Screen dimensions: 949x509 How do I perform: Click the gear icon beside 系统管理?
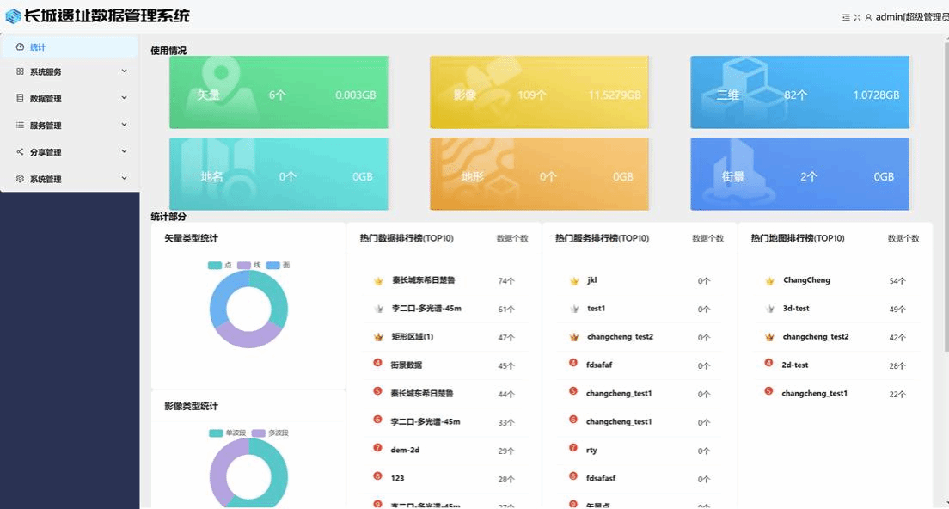pyautogui.click(x=20, y=179)
